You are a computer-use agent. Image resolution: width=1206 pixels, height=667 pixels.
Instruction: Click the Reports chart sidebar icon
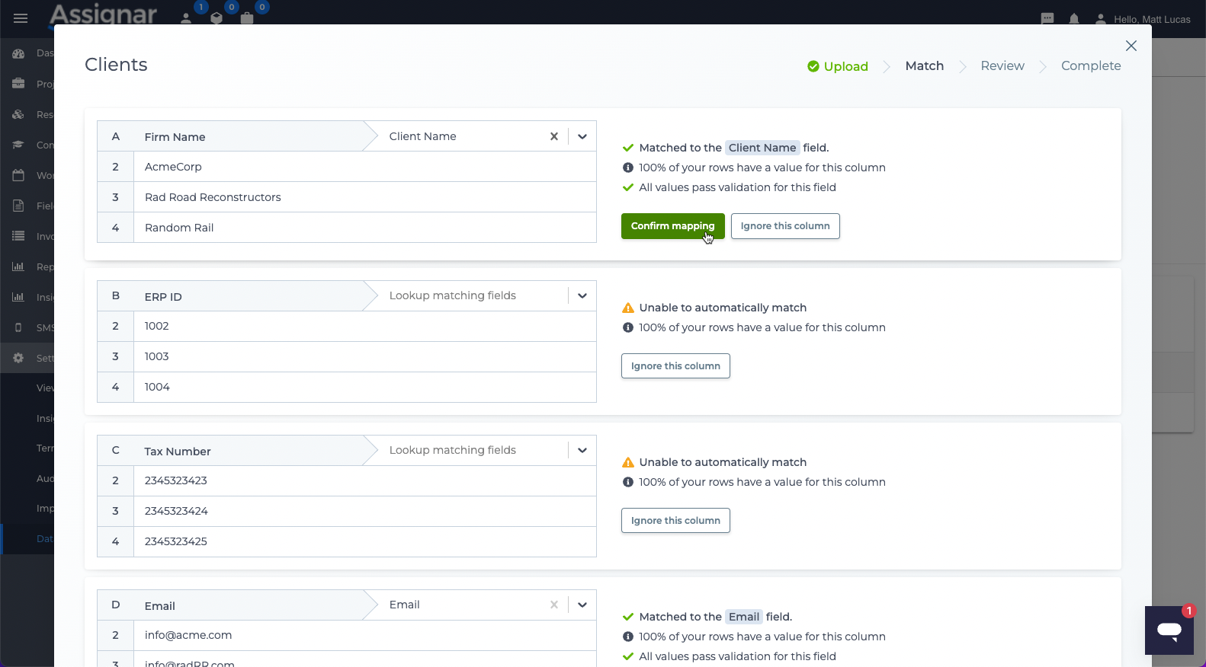pos(18,266)
